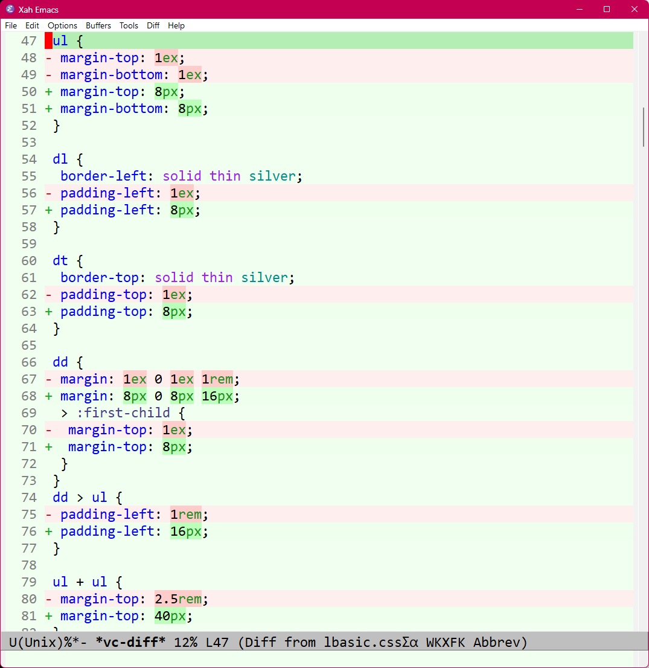649x668 pixels.
Task: Click the red cursor on line 47
Action: [48, 41]
